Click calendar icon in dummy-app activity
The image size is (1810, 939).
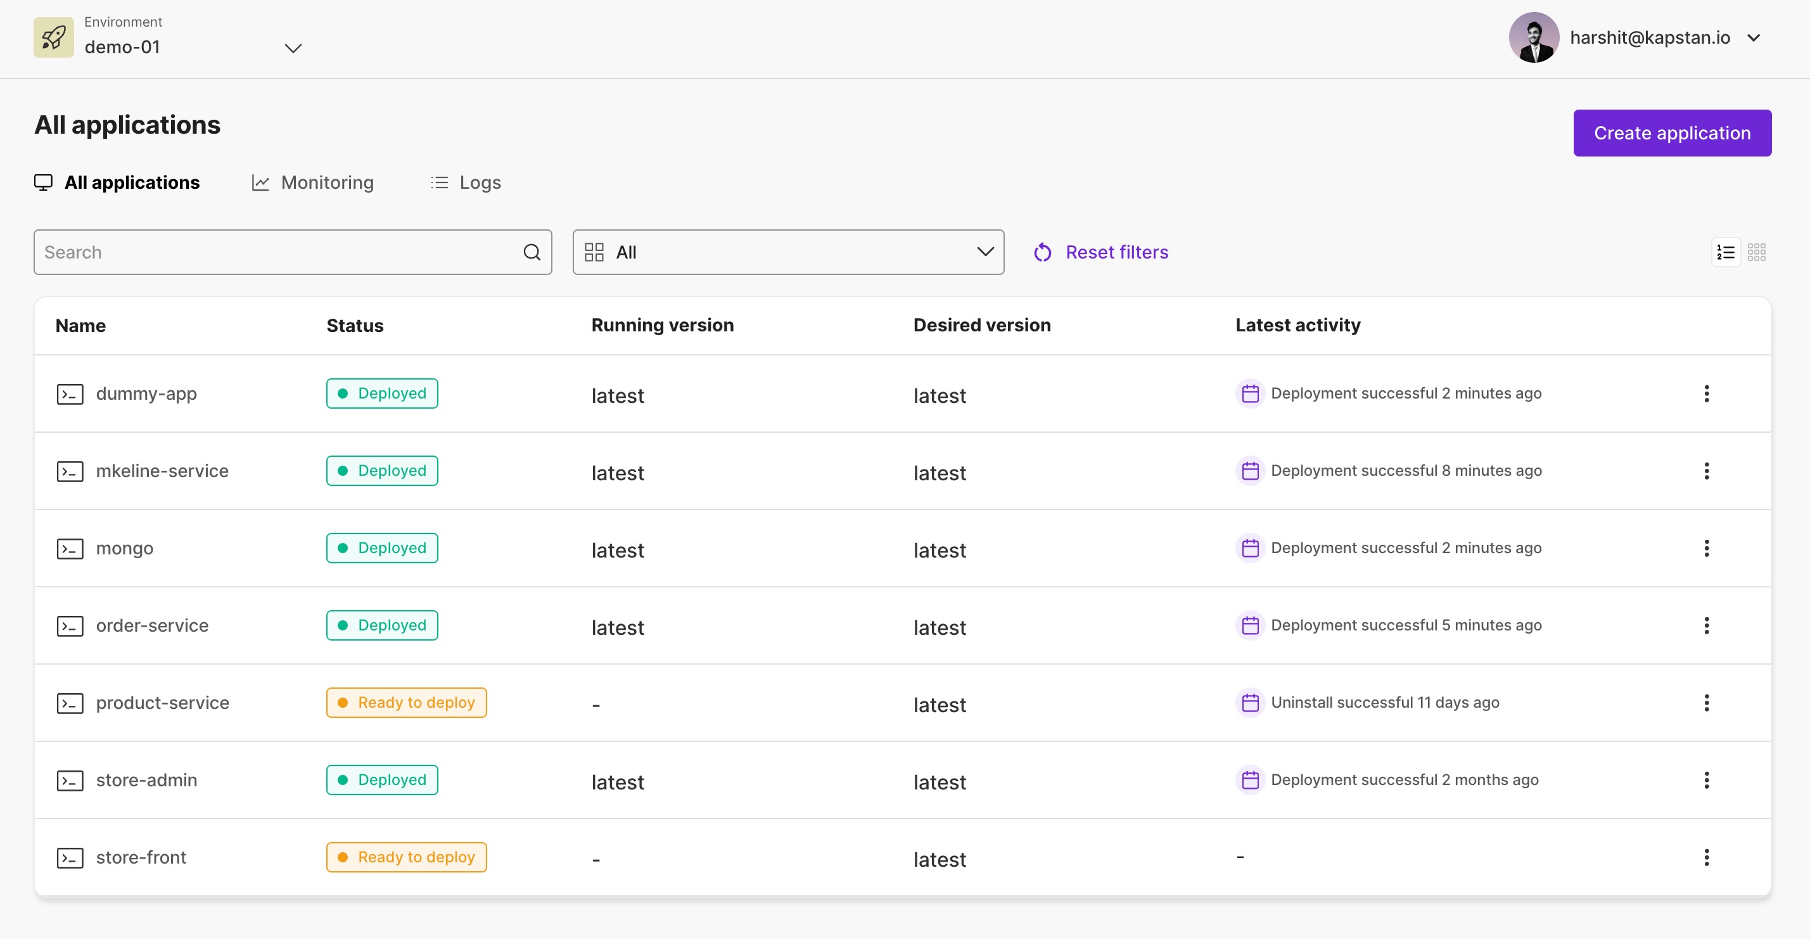[1250, 393]
